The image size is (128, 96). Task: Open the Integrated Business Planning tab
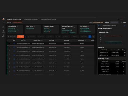pos(14,19)
